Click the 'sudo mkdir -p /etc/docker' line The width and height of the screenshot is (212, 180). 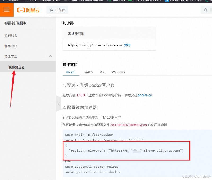point(89,135)
